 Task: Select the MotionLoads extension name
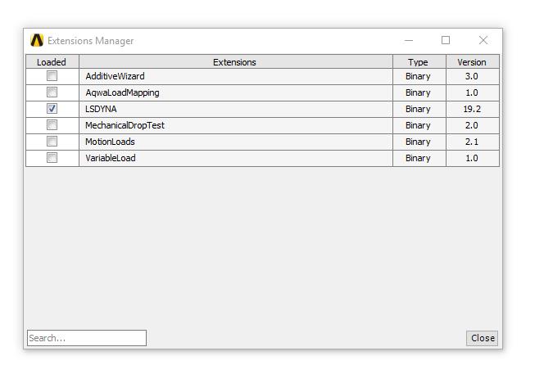pyautogui.click(x=110, y=142)
